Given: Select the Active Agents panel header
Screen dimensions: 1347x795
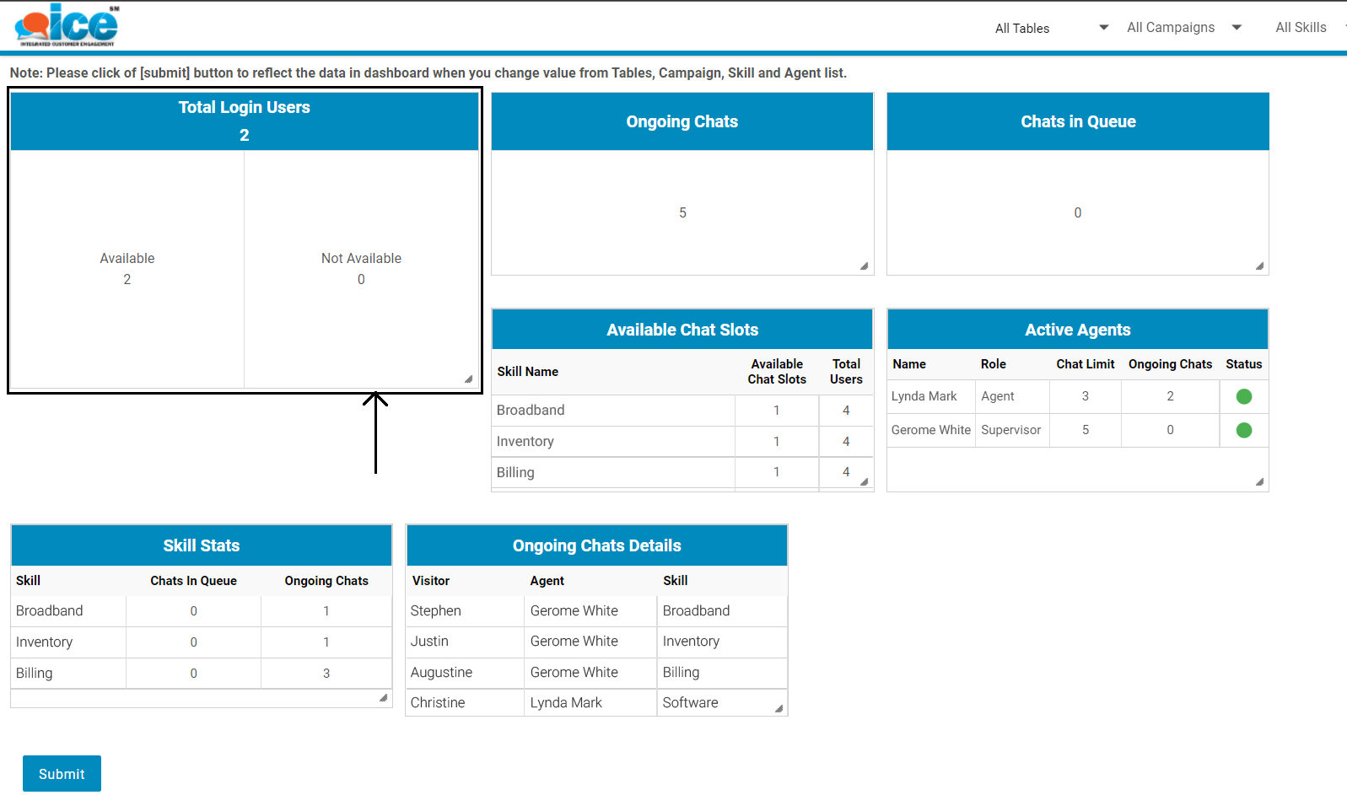Looking at the screenshot, I should pos(1077,330).
